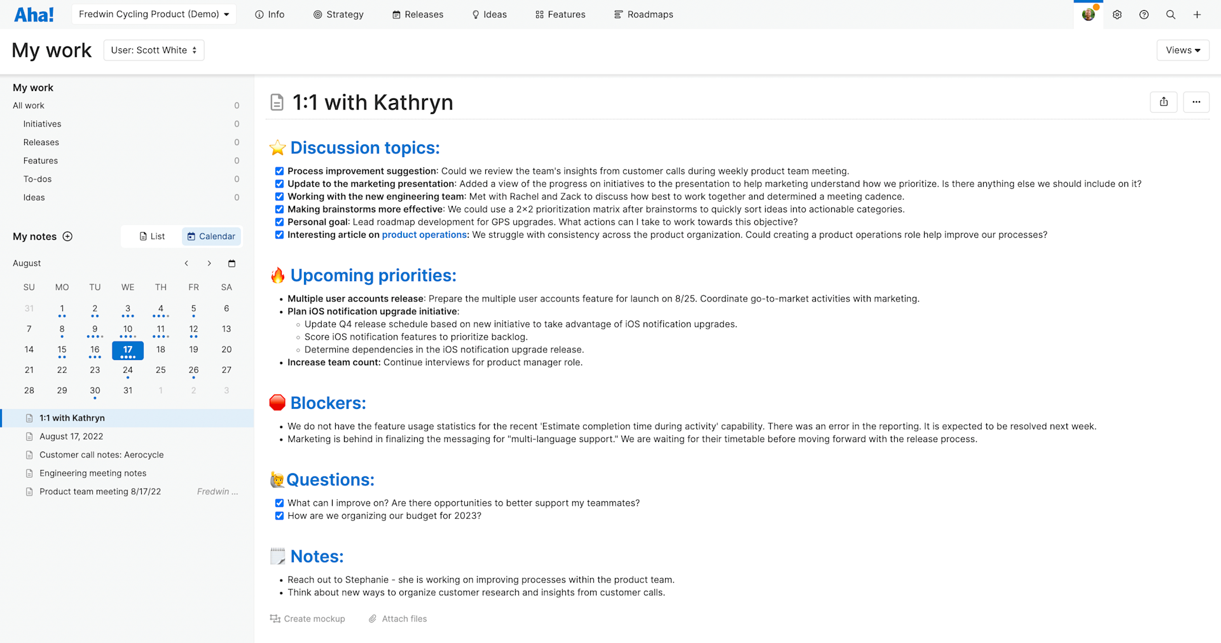The width and height of the screenshot is (1221, 643).
Task: Open settings gear in the top bar
Action: coord(1117,15)
